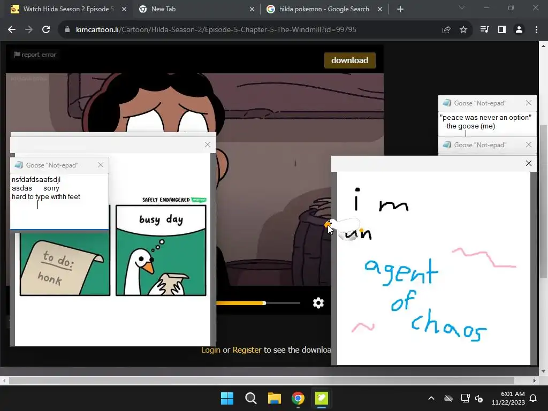The height and width of the screenshot is (411, 548).
Task: Click in the 'hard to type withh feet' note text
Action: click(x=46, y=197)
